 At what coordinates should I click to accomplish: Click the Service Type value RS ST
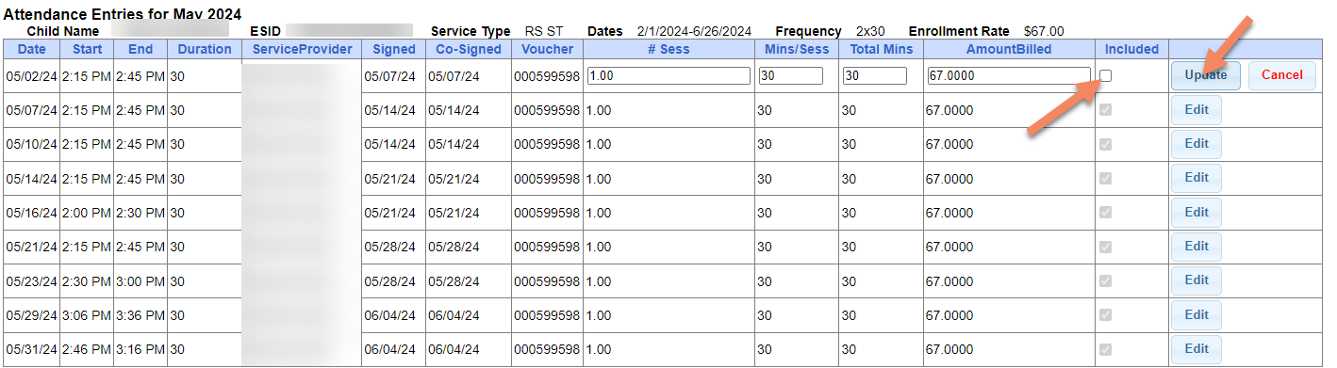click(543, 31)
